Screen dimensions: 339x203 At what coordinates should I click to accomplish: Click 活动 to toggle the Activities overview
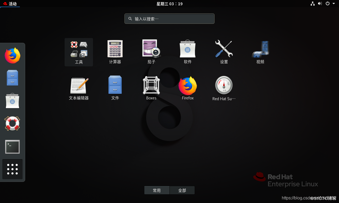click(10, 4)
